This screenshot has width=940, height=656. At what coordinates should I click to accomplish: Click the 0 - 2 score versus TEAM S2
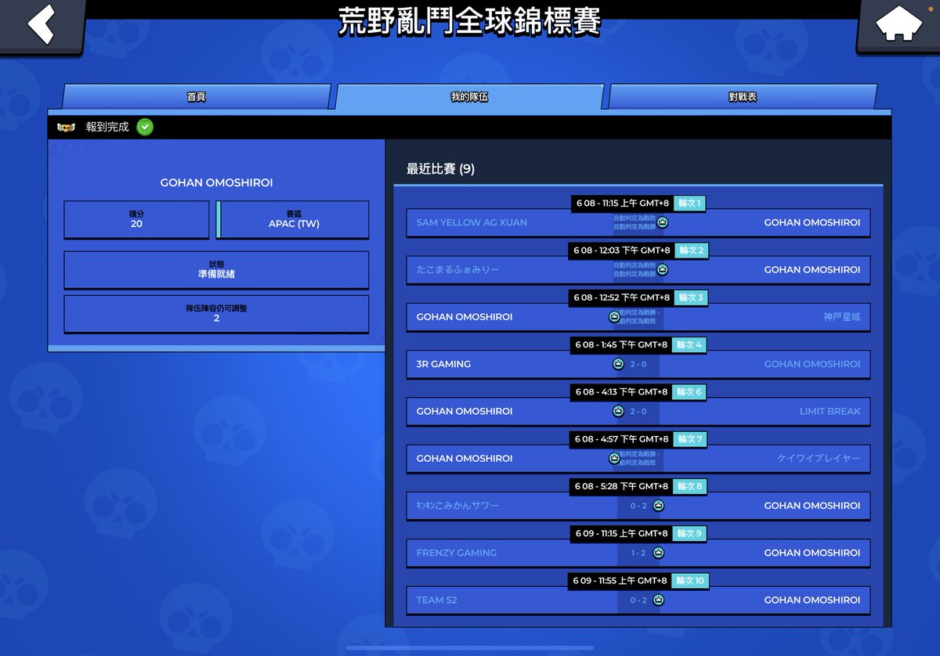(638, 600)
